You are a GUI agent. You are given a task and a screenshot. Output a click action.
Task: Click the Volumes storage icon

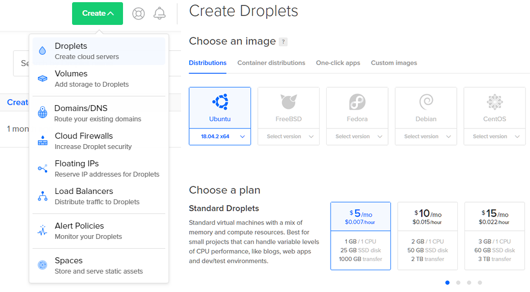point(43,79)
